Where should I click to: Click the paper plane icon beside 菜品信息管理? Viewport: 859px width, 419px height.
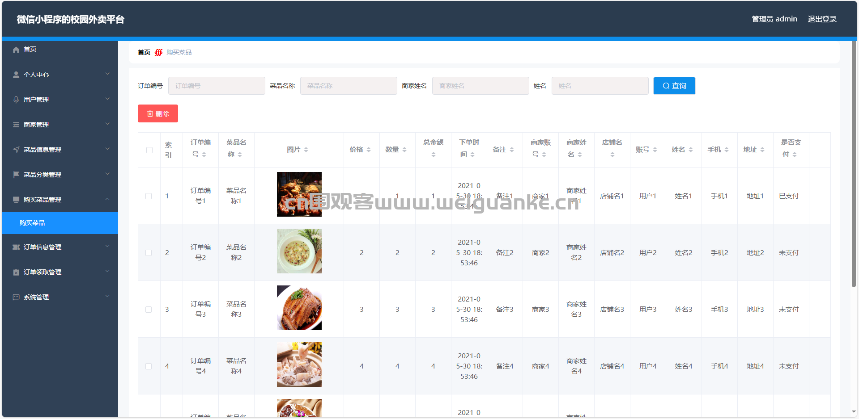pos(16,150)
